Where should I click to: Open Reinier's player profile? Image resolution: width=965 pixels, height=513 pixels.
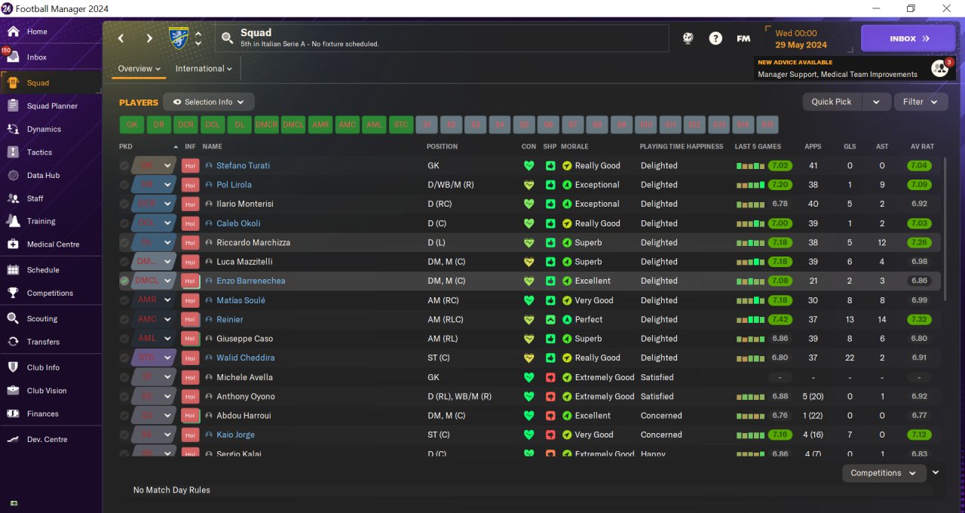click(229, 320)
